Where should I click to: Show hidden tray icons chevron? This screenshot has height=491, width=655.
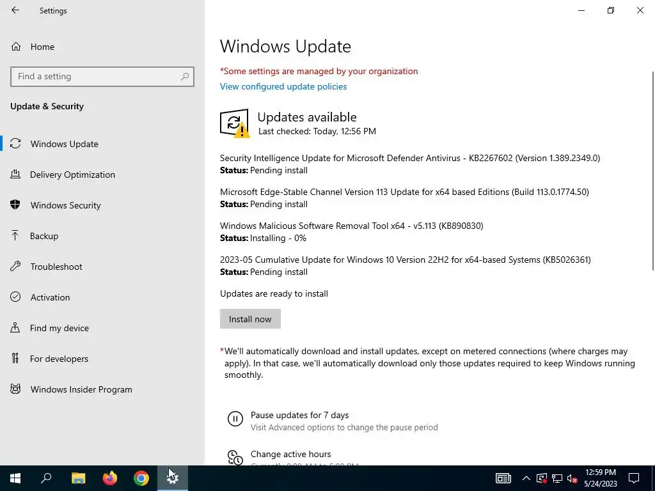[526, 478]
